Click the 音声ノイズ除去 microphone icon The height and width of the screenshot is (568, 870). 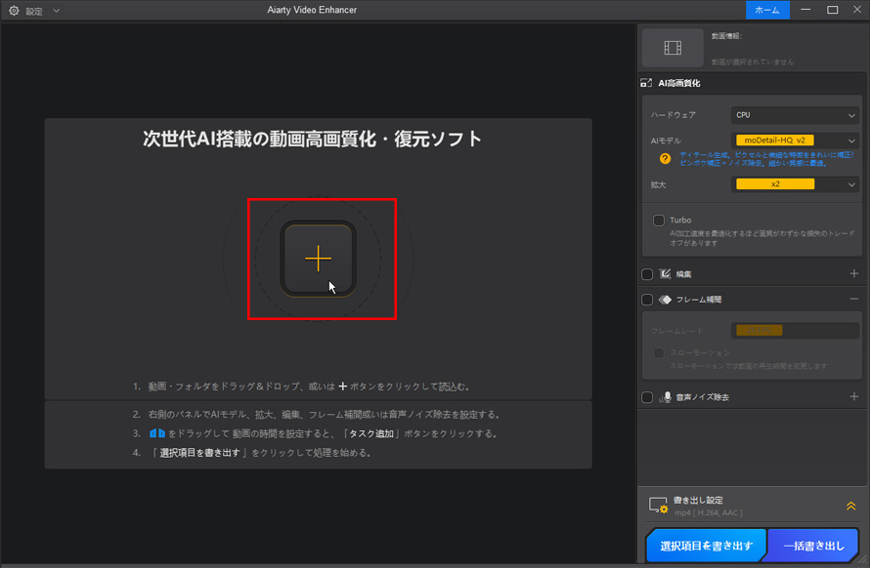click(666, 397)
